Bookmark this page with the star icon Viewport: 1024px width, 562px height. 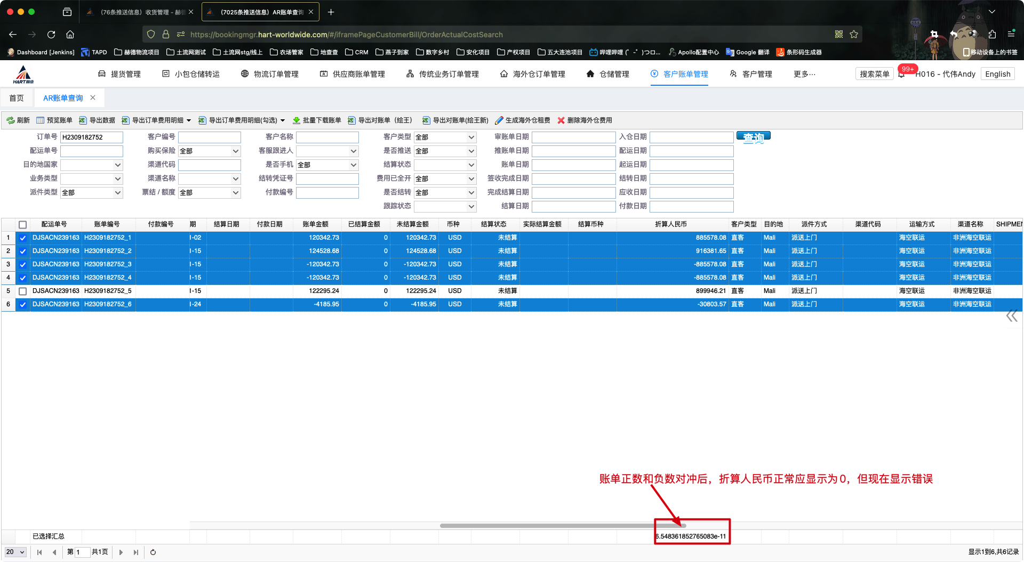click(x=854, y=35)
